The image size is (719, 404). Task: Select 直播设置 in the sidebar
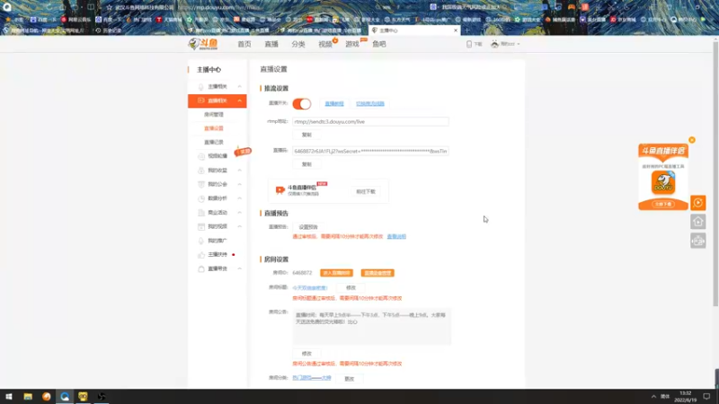click(214, 128)
